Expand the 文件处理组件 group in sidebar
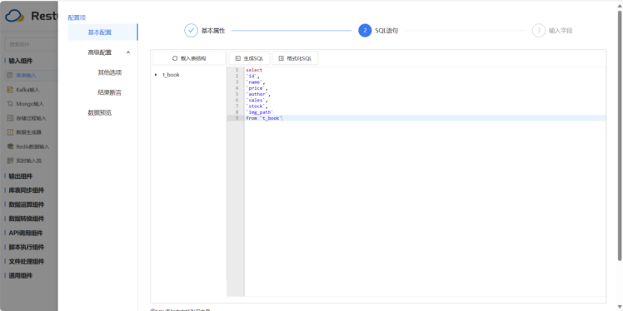This screenshot has width=623, height=311. (26, 261)
